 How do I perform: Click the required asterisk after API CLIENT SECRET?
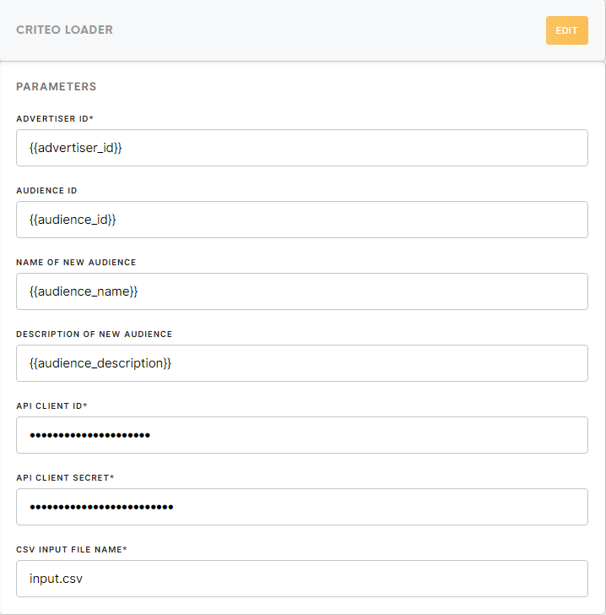(111, 476)
